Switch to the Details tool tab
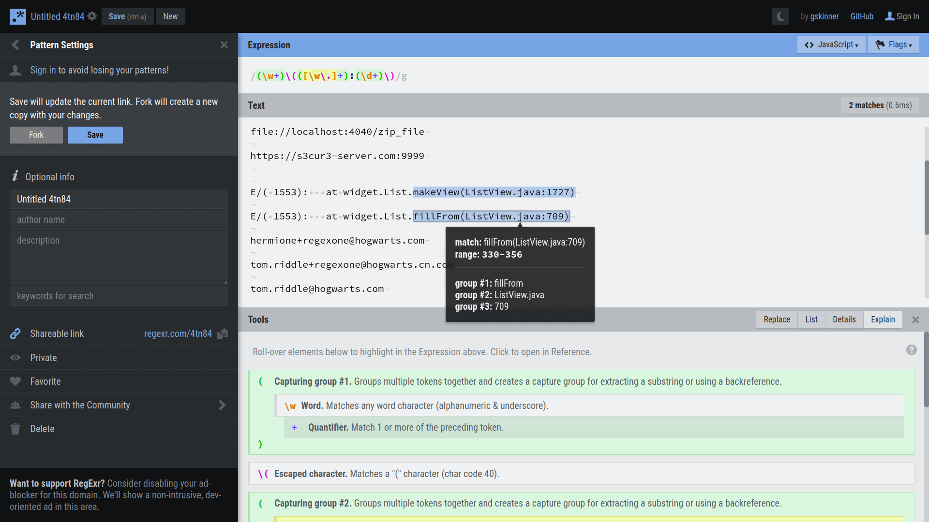This screenshot has height=522, width=929. (844, 319)
